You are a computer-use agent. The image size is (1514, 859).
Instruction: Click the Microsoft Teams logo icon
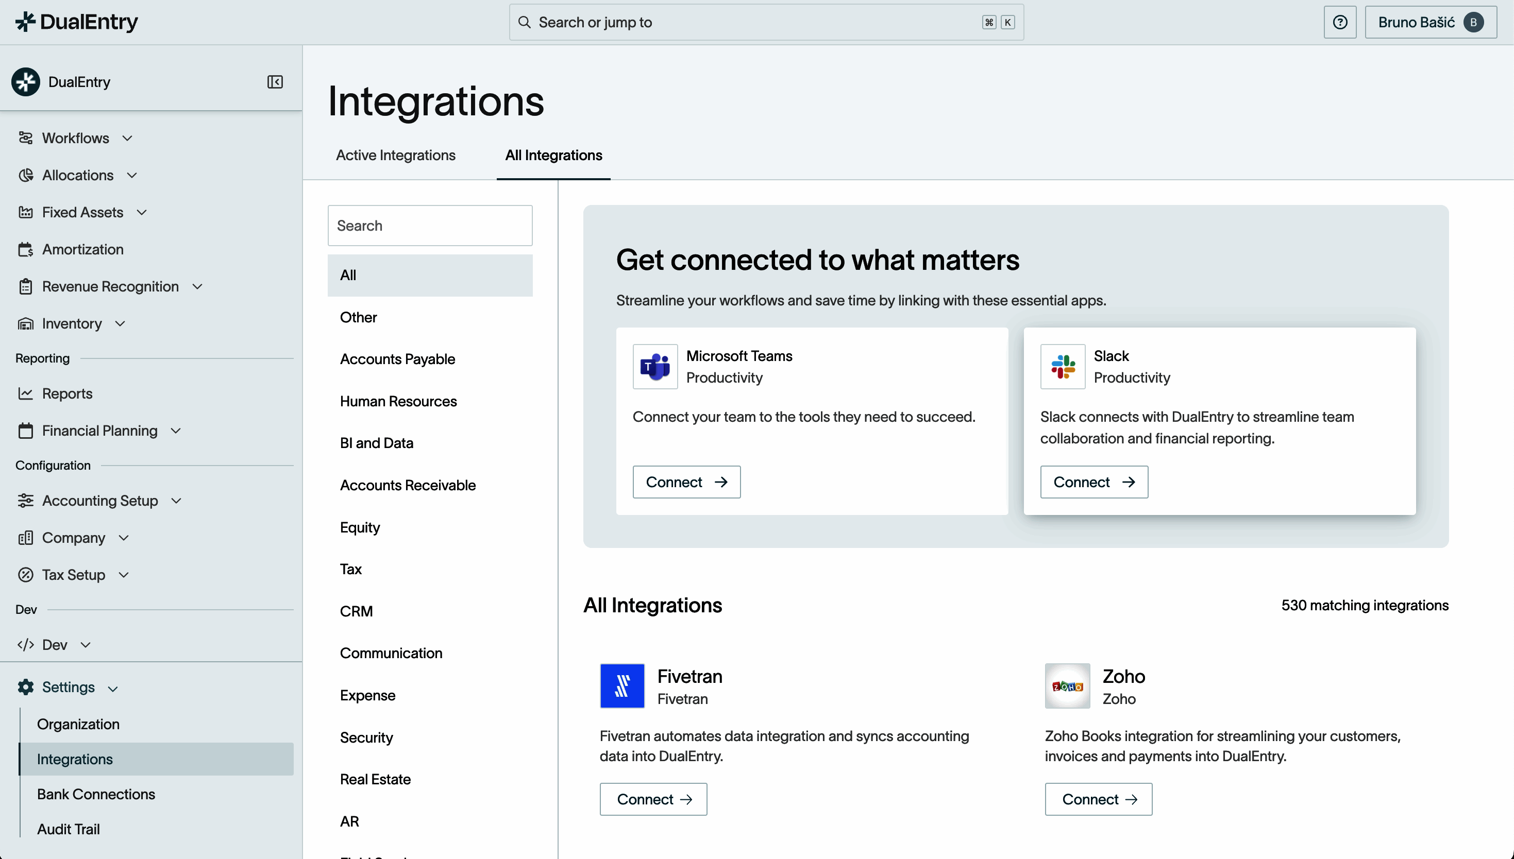[655, 366]
